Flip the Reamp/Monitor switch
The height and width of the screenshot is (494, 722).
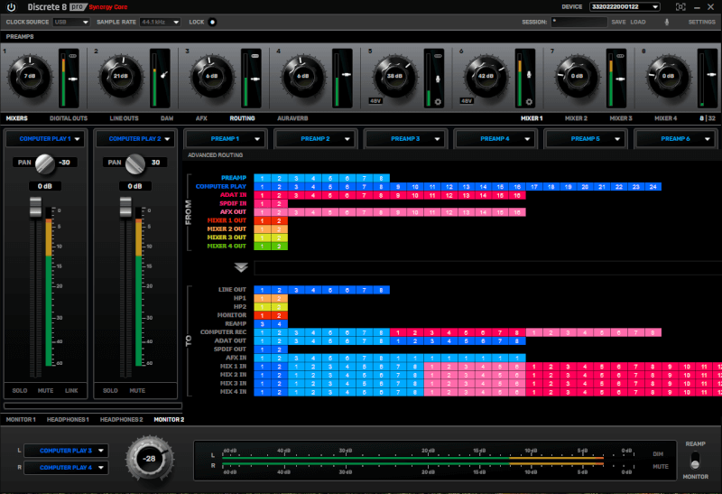click(x=695, y=461)
